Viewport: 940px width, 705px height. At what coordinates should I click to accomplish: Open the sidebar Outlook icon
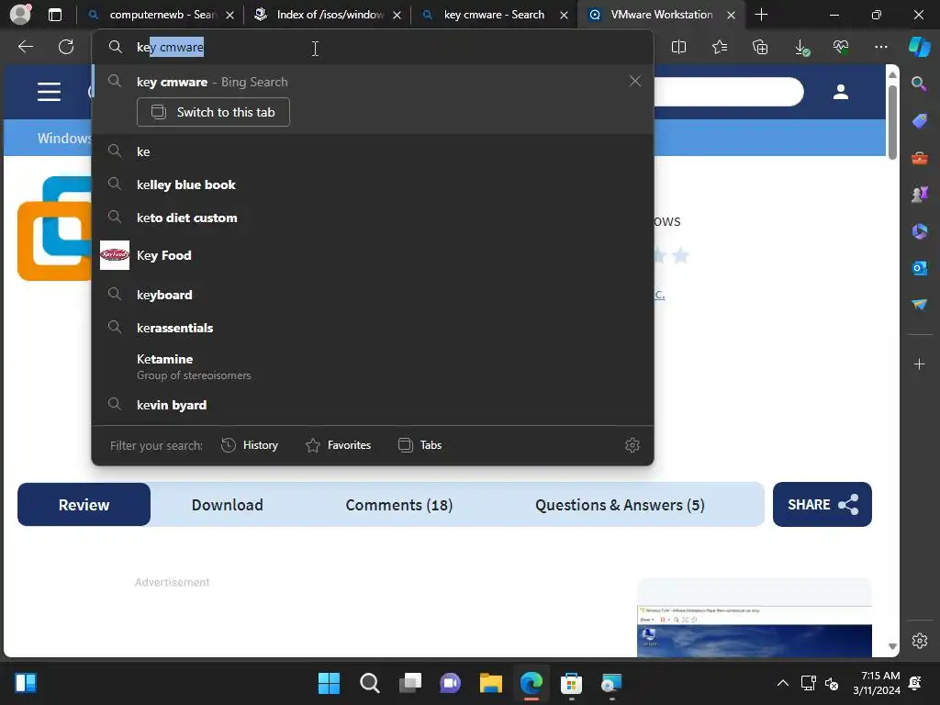click(x=919, y=268)
